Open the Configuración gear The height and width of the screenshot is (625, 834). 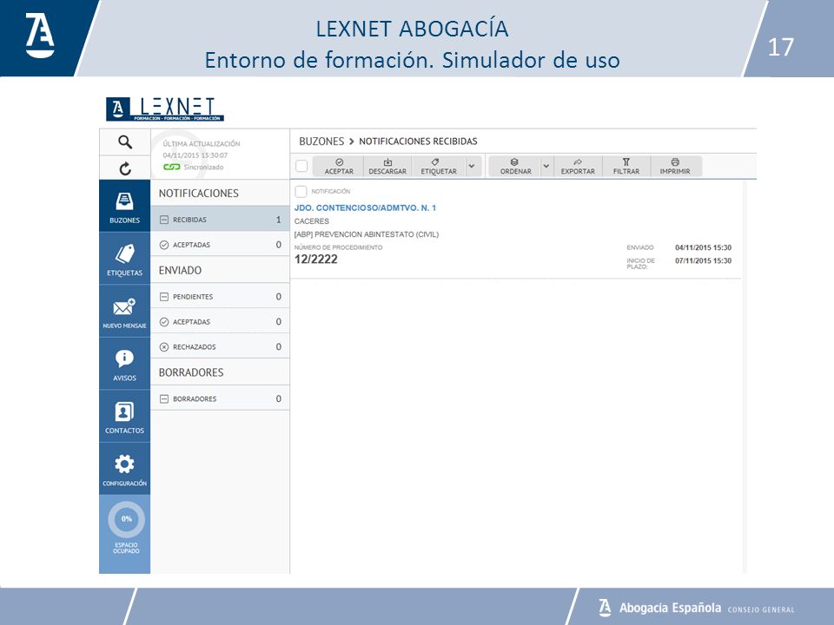[x=124, y=470]
